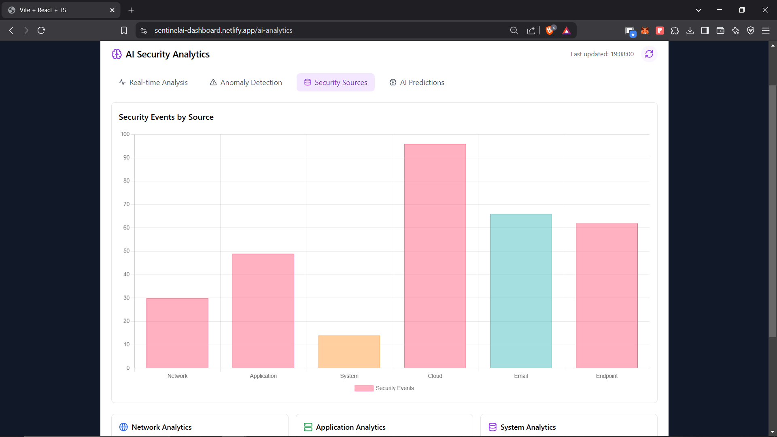Image resolution: width=777 pixels, height=437 pixels.
Task: Click the zoom magnifier icon in address bar
Action: pyautogui.click(x=514, y=30)
